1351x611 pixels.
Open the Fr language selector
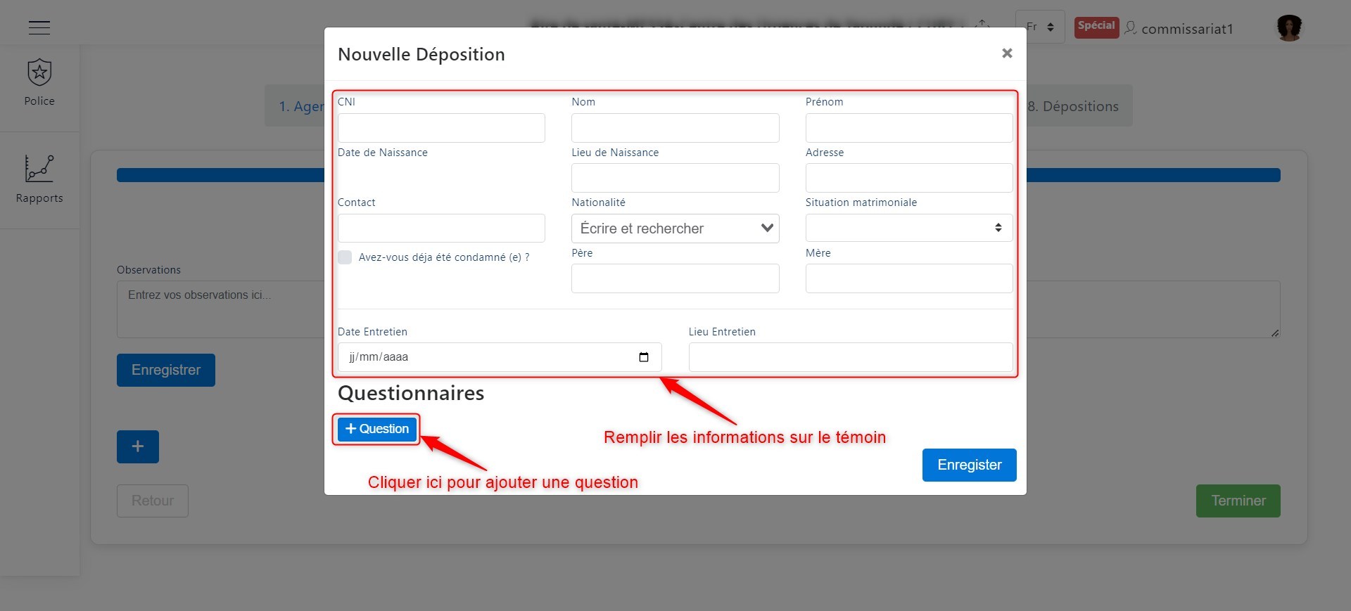pos(1040,27)
